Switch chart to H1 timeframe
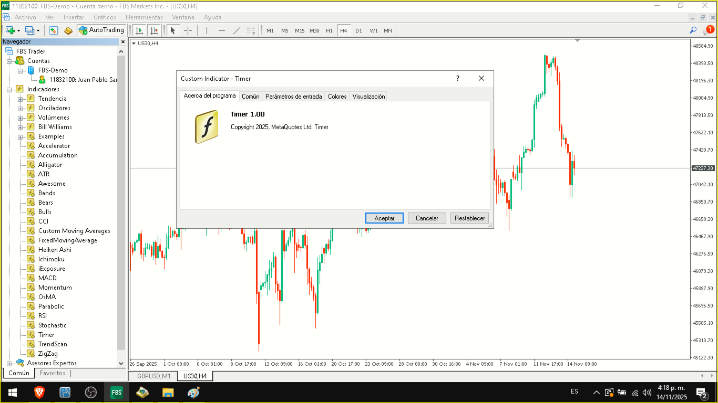 [329, 30]
